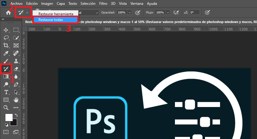Click the Flujo label
The image size is (257, 139).
(x=150, y=12)
